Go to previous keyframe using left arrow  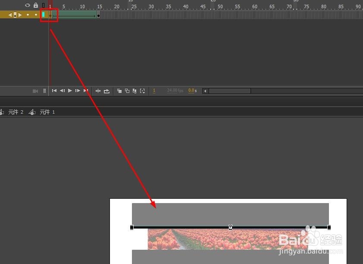coord(10,15)
